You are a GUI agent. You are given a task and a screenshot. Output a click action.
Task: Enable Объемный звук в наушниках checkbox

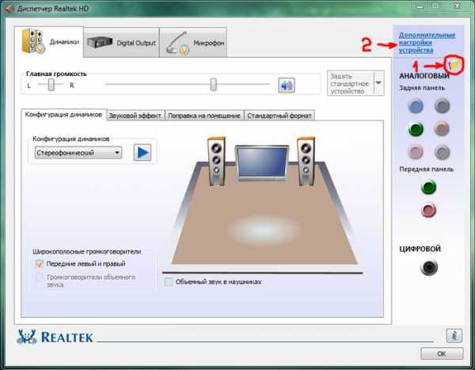tap(169, 282)
